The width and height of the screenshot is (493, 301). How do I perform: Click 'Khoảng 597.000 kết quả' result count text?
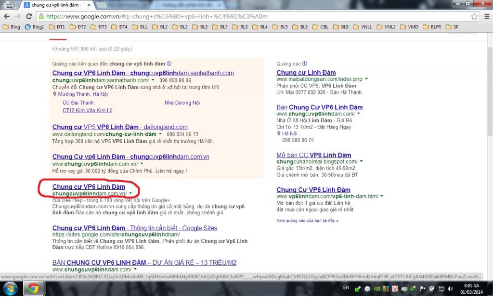tap(92, 49)
